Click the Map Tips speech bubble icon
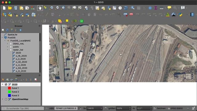This screenshot has height=111, width=197. coord(169,8)
